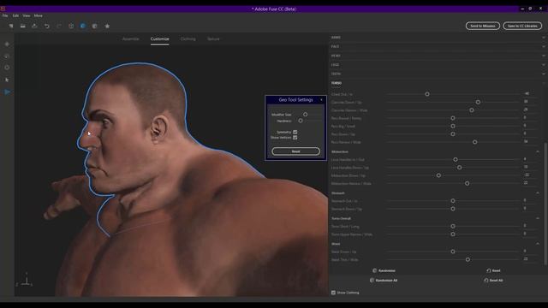The height and width of the screenshot is (308, 548).
Task: Close the Geo Tool Settings panel
Action: (x=322, y=100)
